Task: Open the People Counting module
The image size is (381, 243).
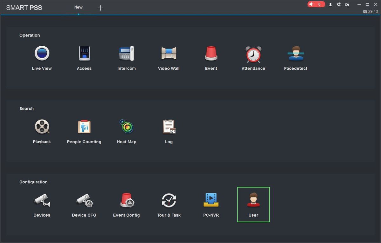Action: pyautogui.click(x=84, y=127)
